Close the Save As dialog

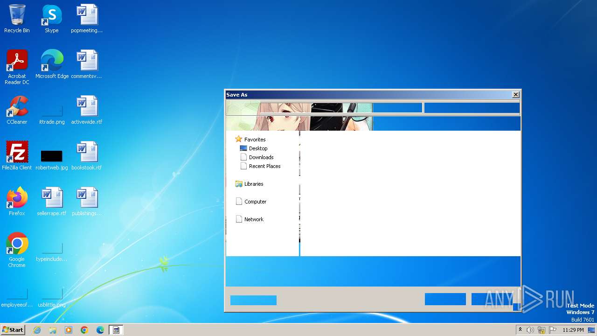[x=516, y=95]
